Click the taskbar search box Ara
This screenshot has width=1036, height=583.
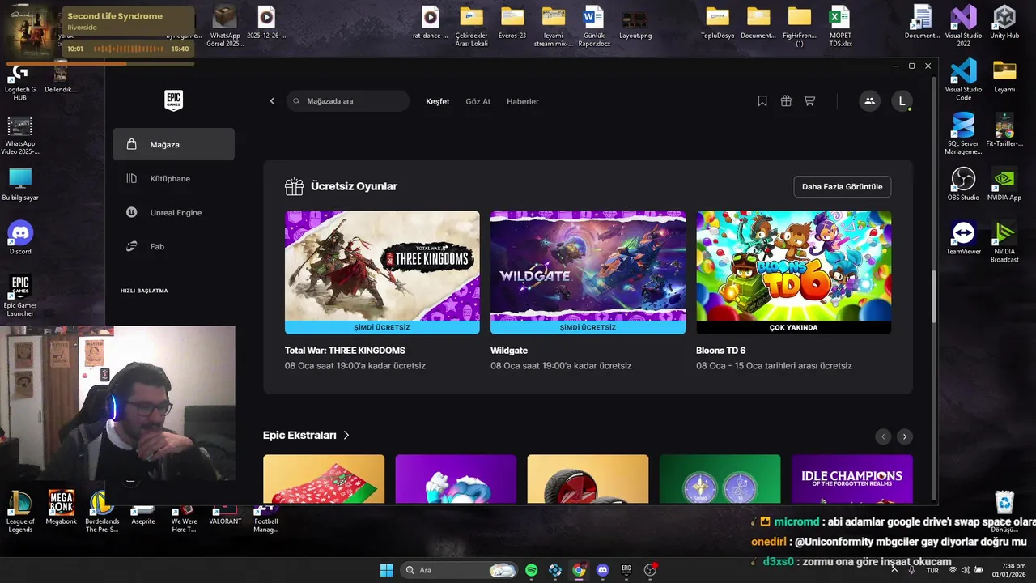459,570
